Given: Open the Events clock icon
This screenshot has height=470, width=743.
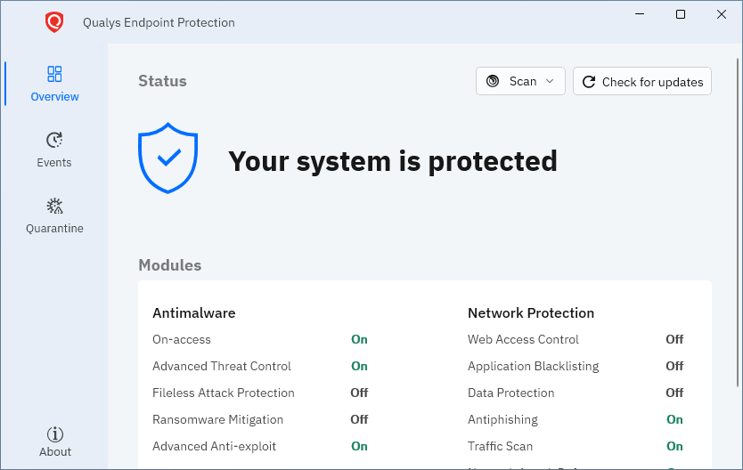Looking at the screenshot, I should [54, 140].
